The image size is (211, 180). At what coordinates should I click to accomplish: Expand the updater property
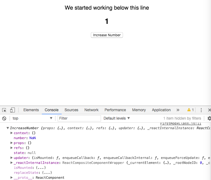pyautogui.click(x=11, y=158)
